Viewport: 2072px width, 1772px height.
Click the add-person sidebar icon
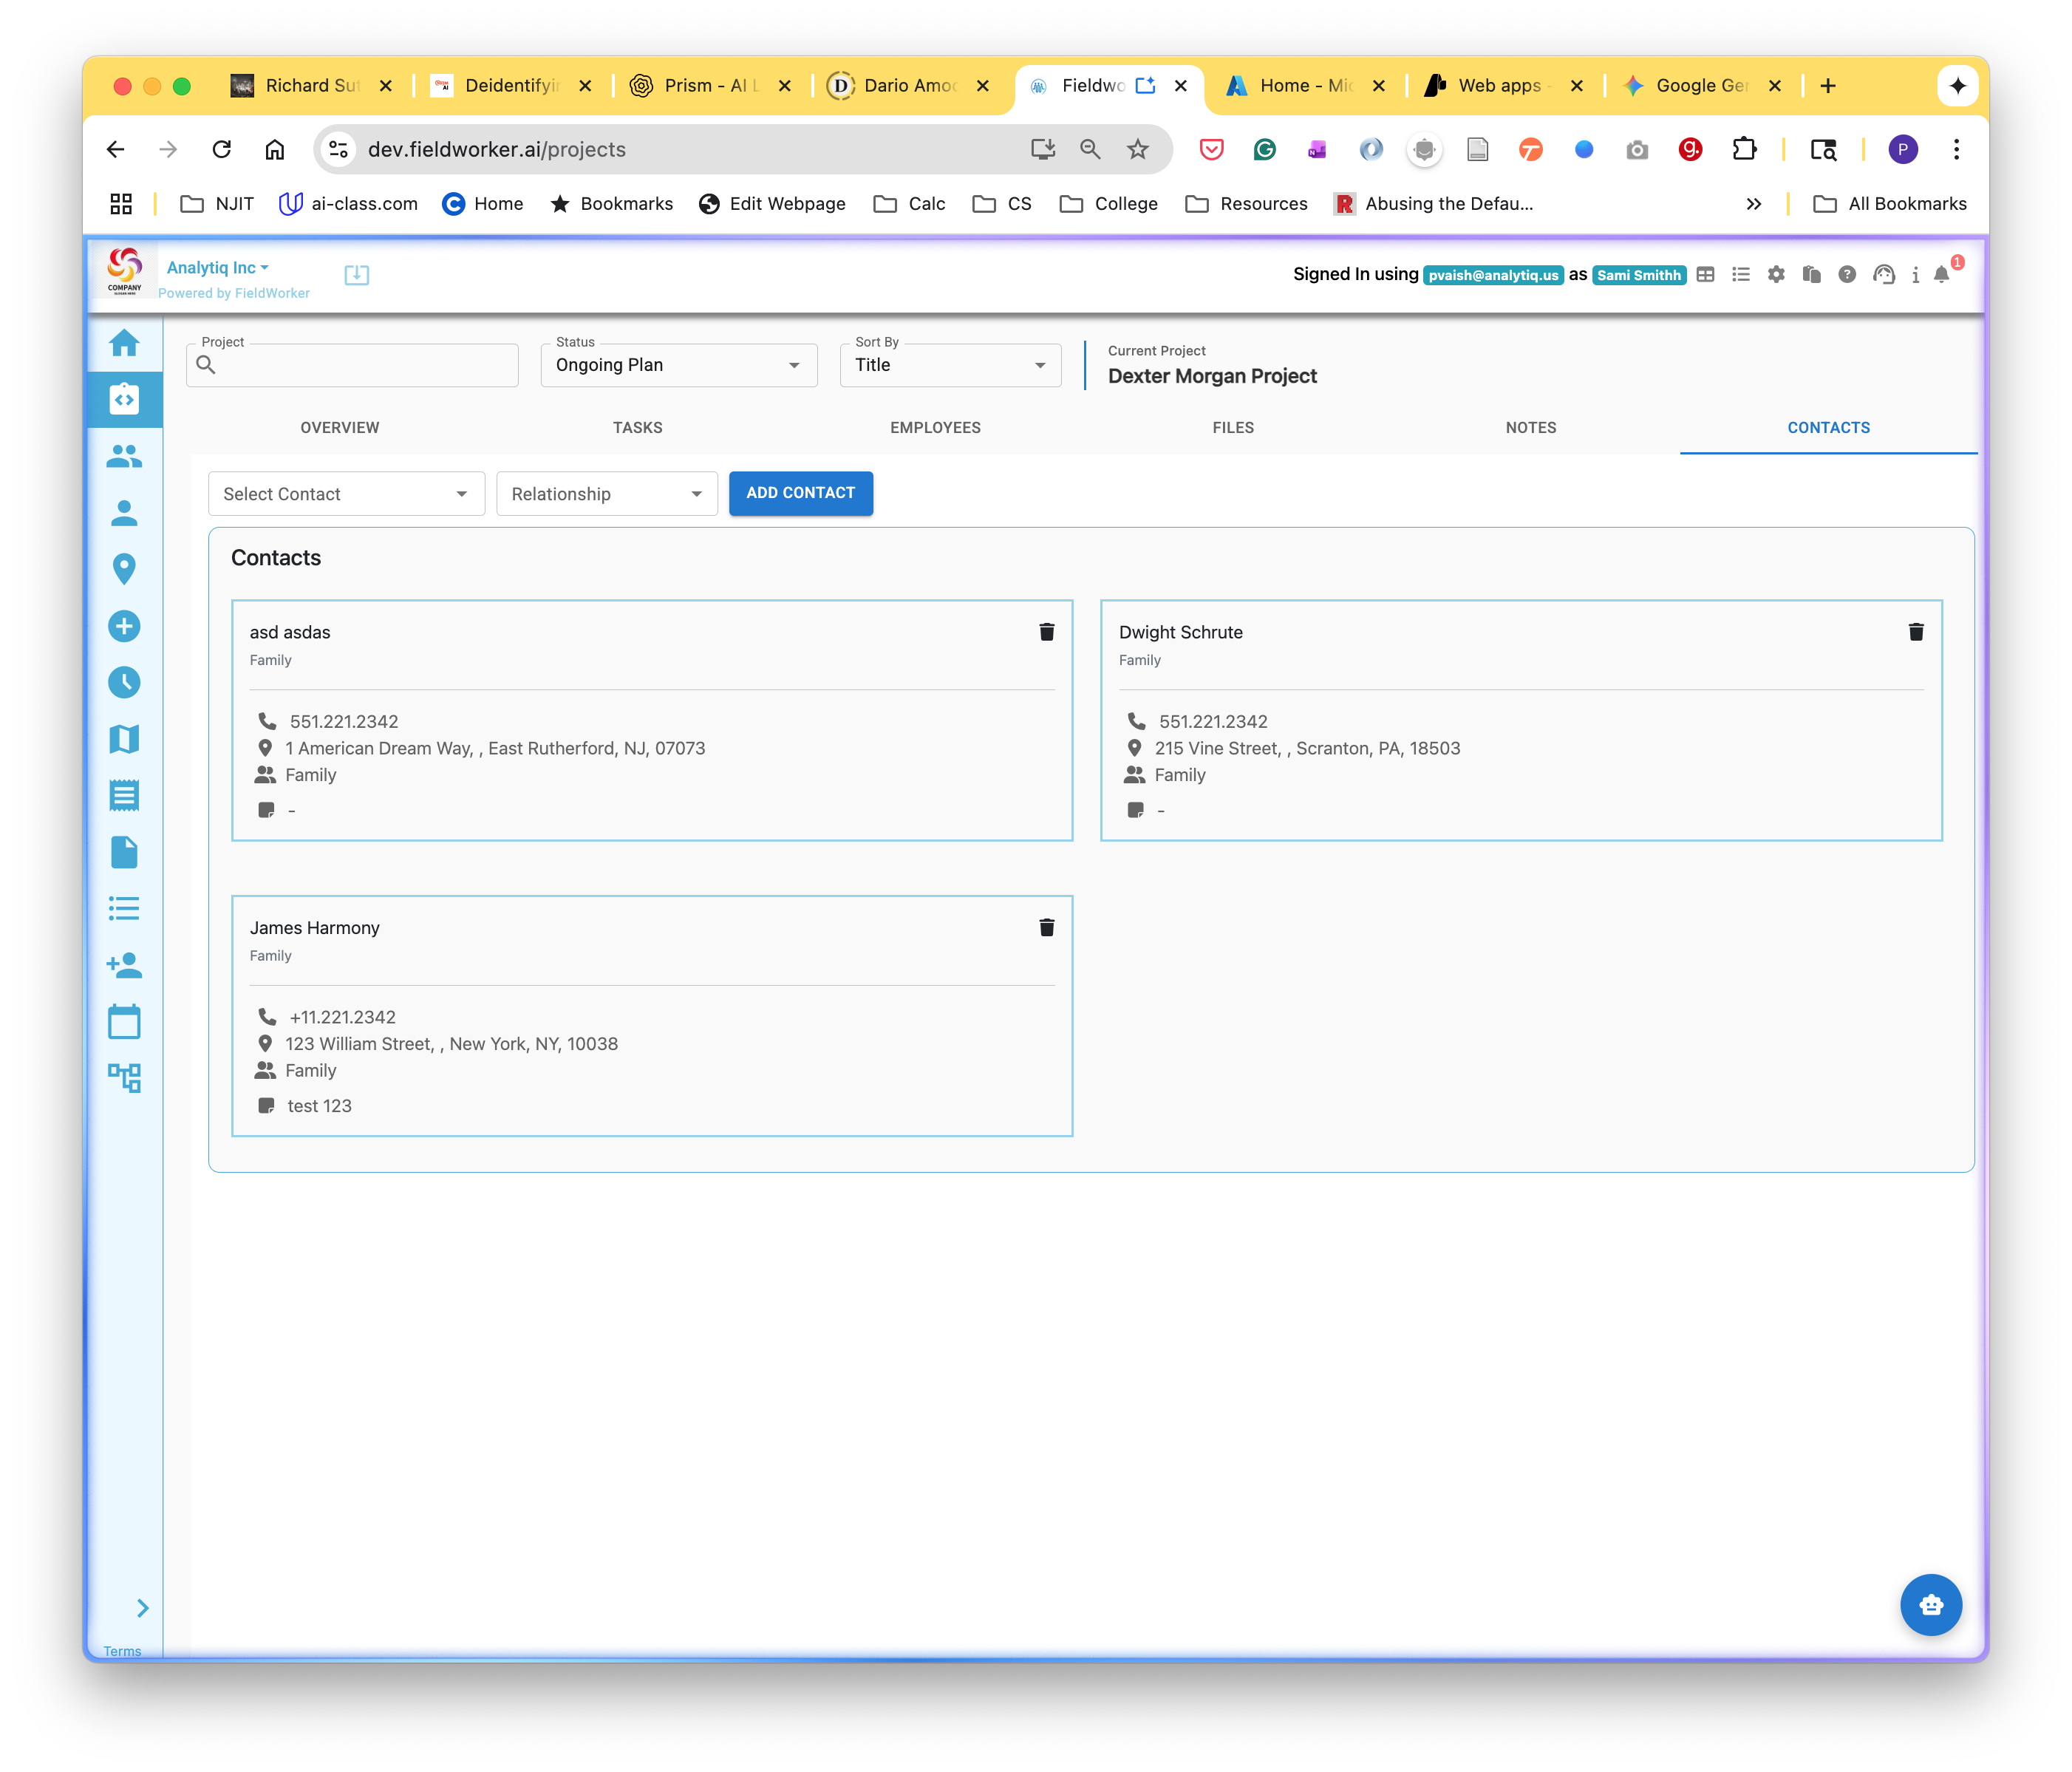(x=124, y=965)
